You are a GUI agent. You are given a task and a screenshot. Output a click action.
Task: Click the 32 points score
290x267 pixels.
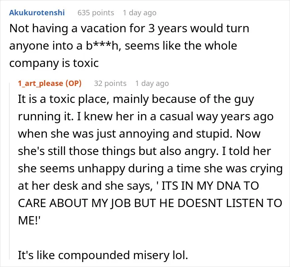[110, 83]
